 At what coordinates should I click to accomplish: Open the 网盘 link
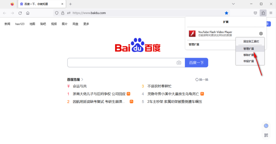pyautogui.click(x=75, y=24)
